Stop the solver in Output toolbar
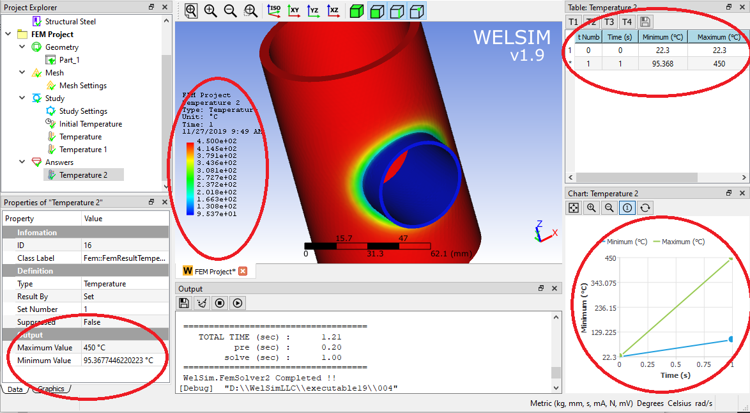The width and height of the screenshot is (750, 413). [x=220, y=303]
